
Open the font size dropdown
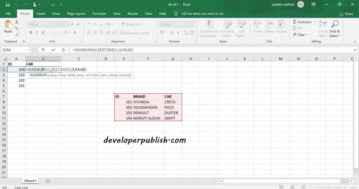coord(67,24)
